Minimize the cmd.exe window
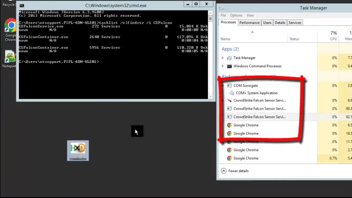The height and width of the screenshot is (198, 352). [x=188, y=4]
